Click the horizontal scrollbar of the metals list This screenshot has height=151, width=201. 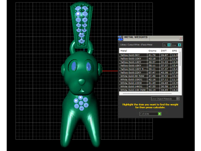tap(147, 94)
